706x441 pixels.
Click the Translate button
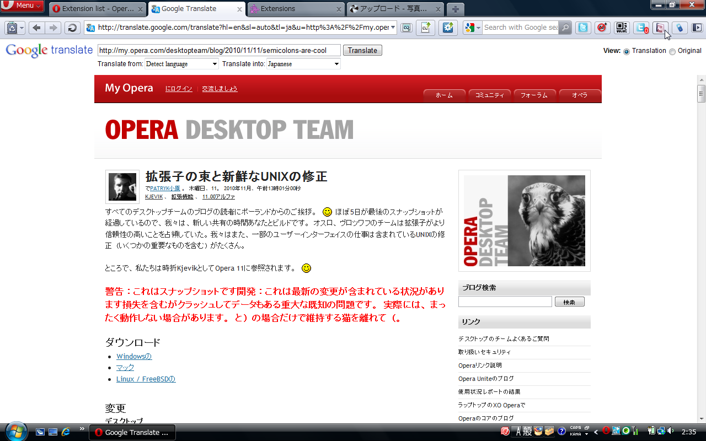click(x=362, y=51)
